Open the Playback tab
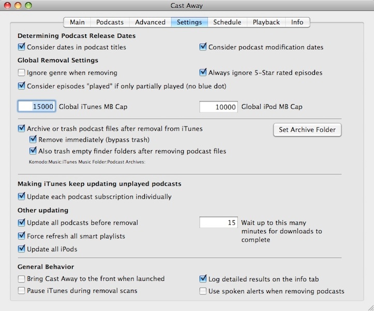Image resolution: width=374 pixels, height=311 pixels. (266, 22)
